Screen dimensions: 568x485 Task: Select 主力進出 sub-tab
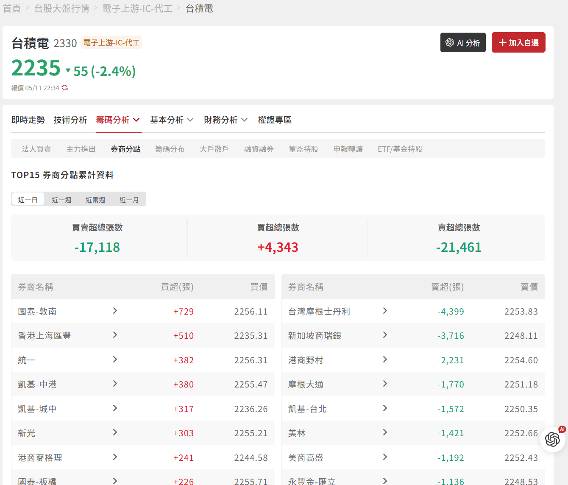click(x=81, y=149)
